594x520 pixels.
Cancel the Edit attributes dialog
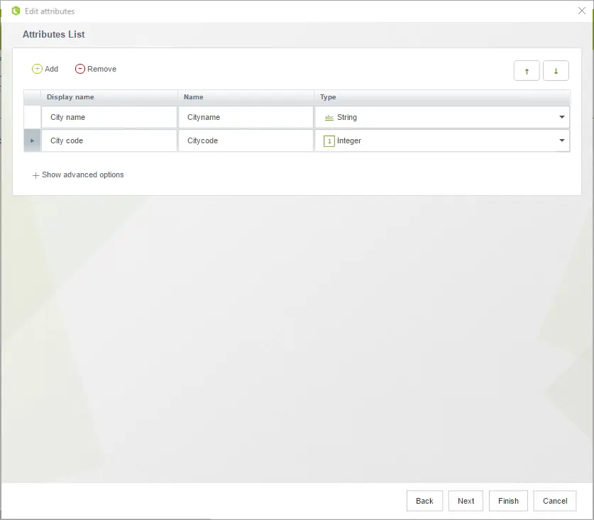pos(555,501)
